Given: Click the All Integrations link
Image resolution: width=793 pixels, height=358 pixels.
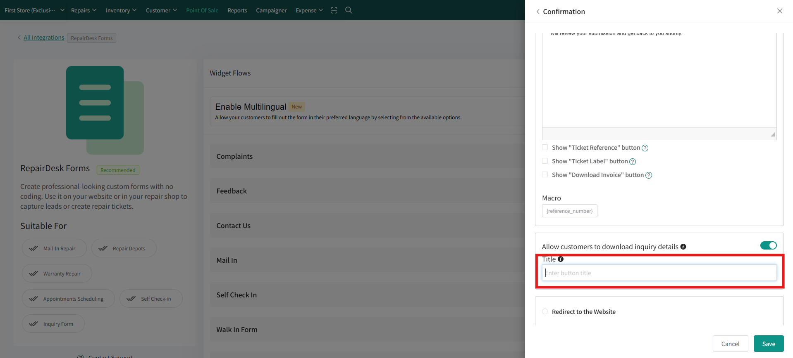Looking at the screenshot, I should (44, 38).
